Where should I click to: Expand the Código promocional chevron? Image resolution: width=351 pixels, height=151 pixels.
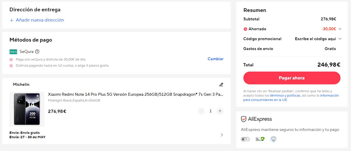pos(340,39)
